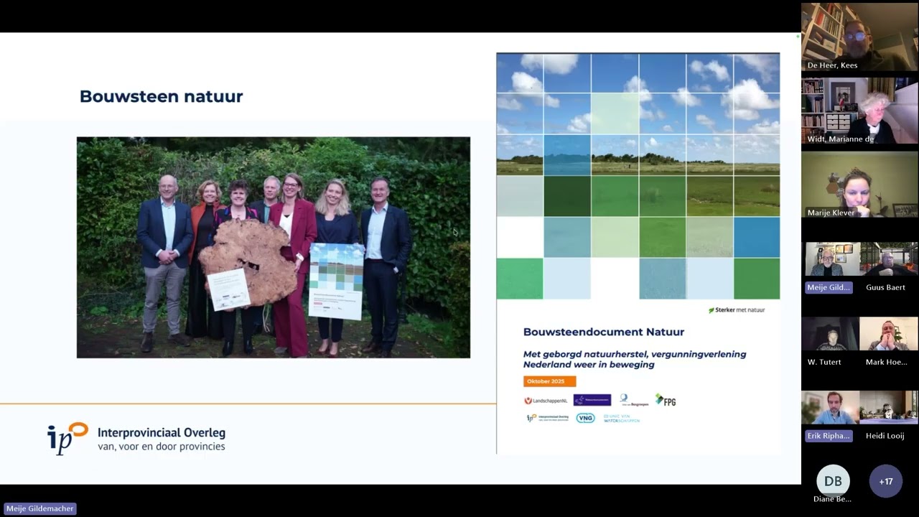Select Marije Klever video tile
This screenshot has height=517, width=919.
coord(859,185)
